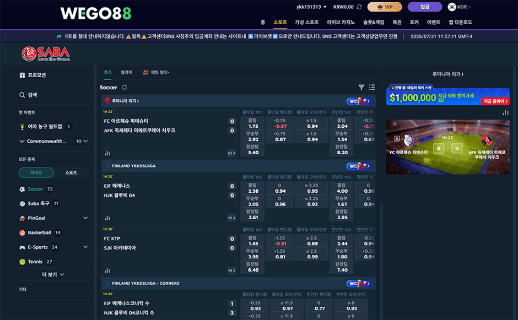The image size is (518, 320).
Task: Go to 홈 in the top menu
Action: point(263,22)
